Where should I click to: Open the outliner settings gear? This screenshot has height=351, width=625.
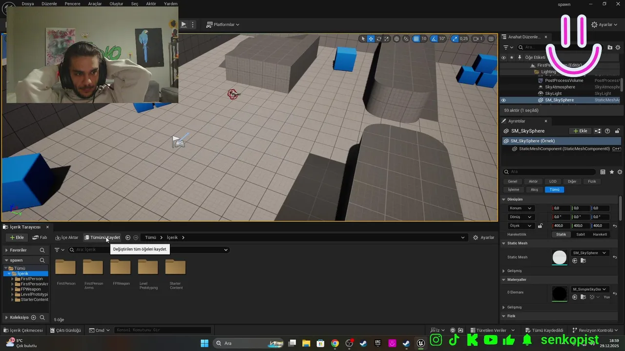tap(619, 47)
